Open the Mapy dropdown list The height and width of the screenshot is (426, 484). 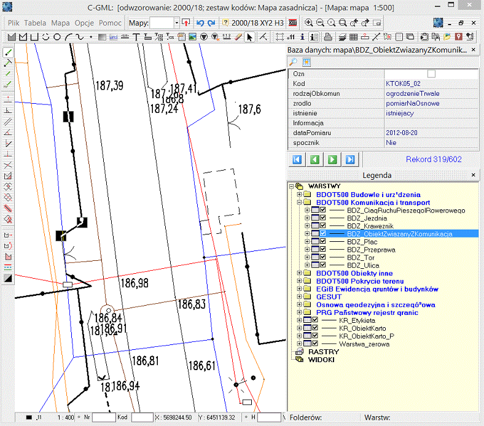(x=177, y=22)
